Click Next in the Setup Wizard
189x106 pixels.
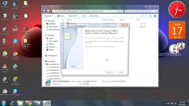click(110, 72)
